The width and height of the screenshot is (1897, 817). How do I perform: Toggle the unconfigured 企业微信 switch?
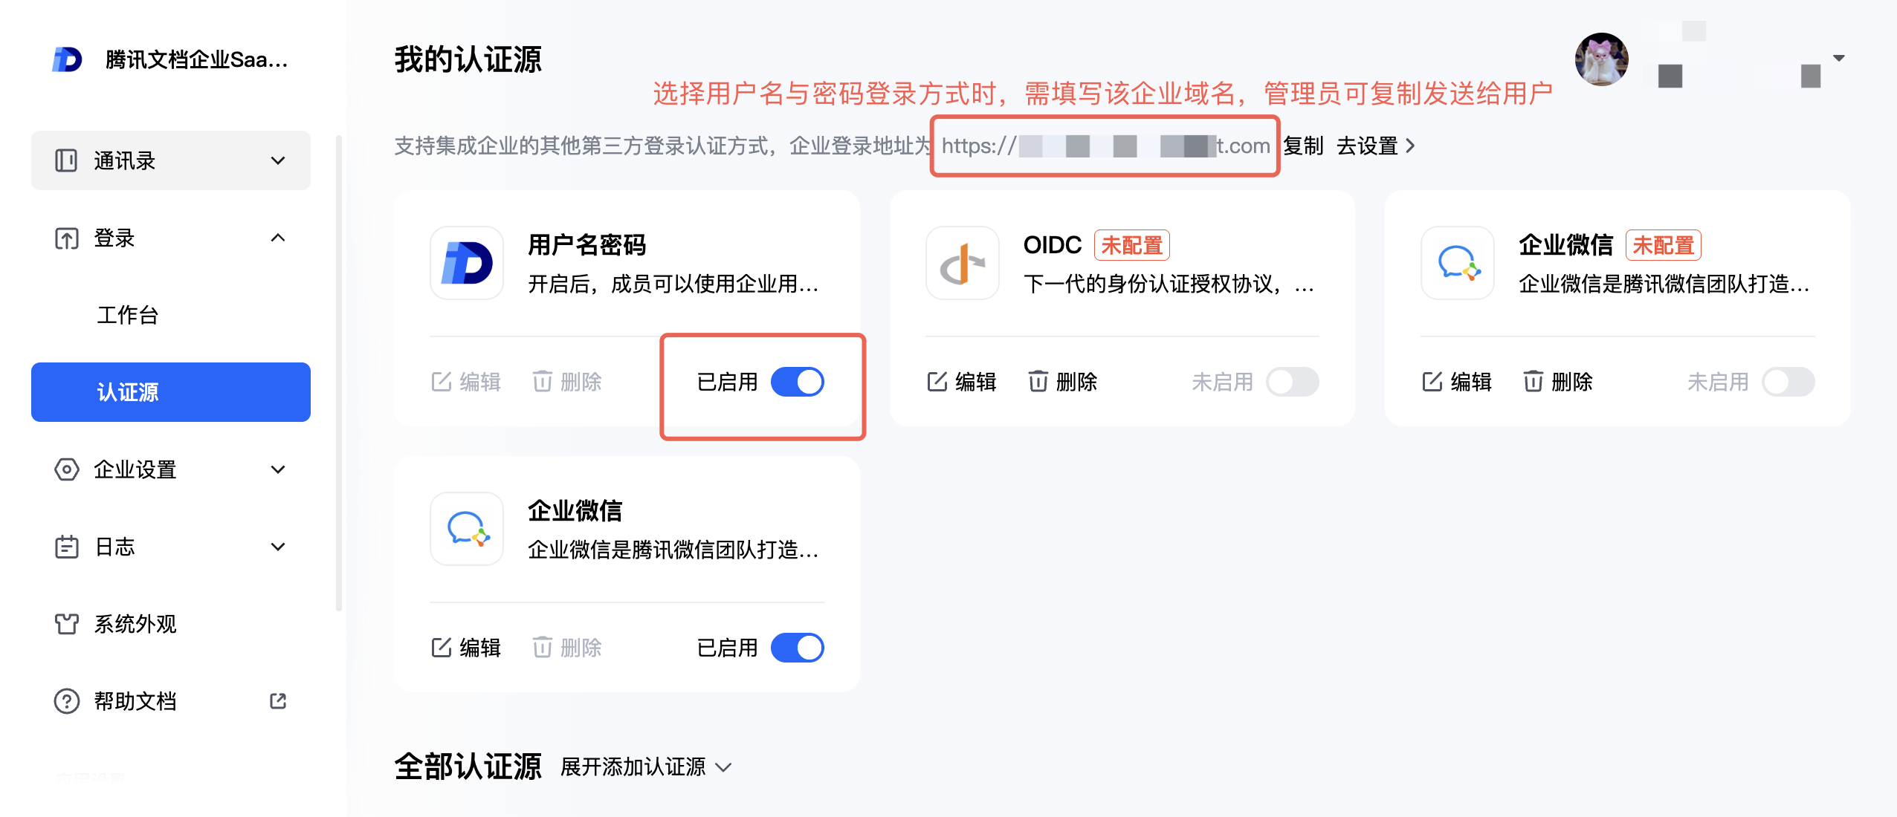pos(1788,382)
